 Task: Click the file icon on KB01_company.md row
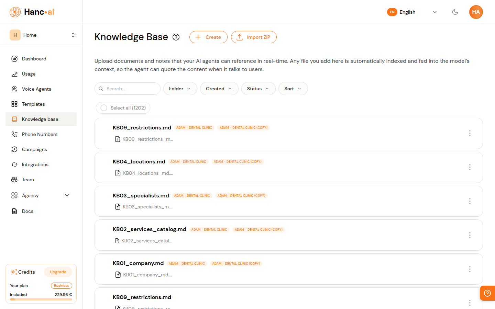118,275
